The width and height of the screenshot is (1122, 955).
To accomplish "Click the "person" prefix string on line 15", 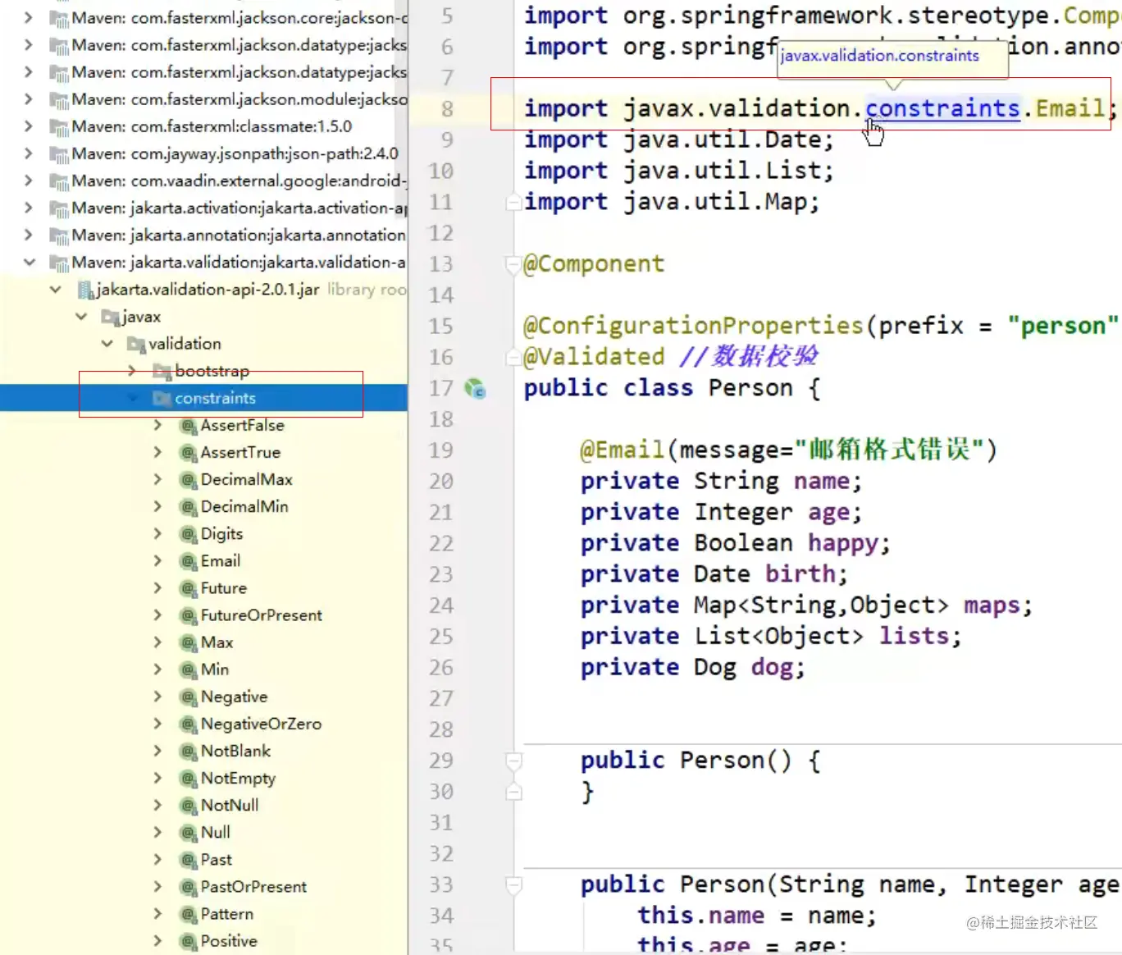I will click(x=1062, y=326).
